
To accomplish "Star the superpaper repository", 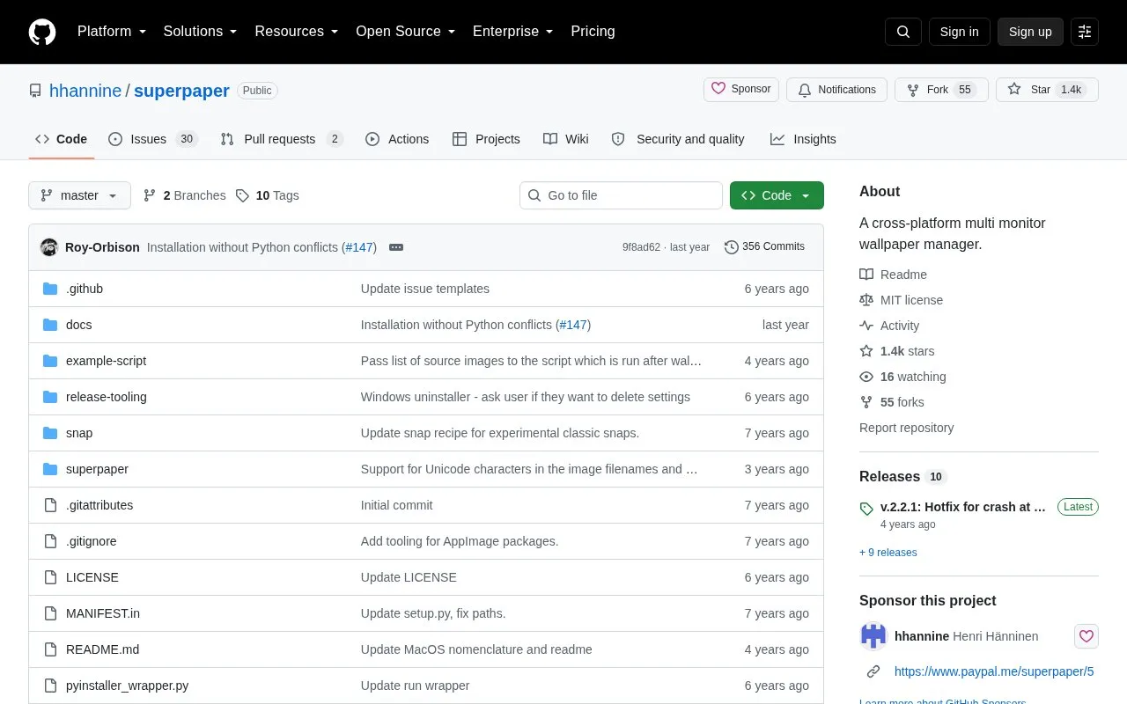I will coord(1047,90).
